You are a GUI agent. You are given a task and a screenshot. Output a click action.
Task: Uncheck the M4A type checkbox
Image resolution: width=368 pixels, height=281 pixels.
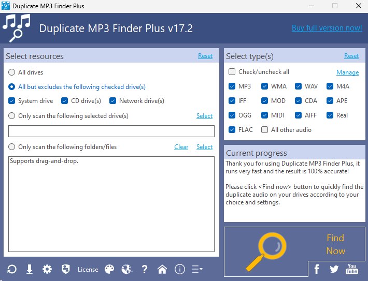pos(330,86)
